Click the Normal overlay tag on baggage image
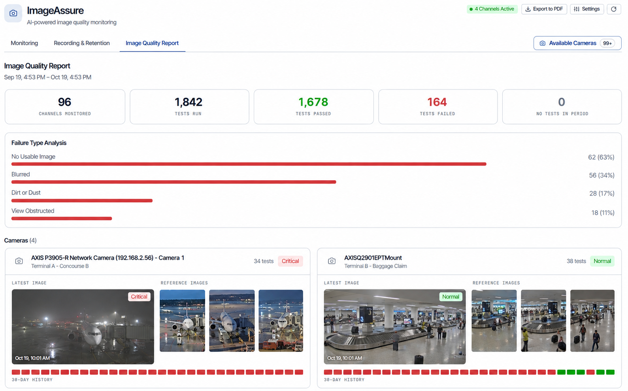628x391 pixels. pyautogui.click(x=451, y=297)
